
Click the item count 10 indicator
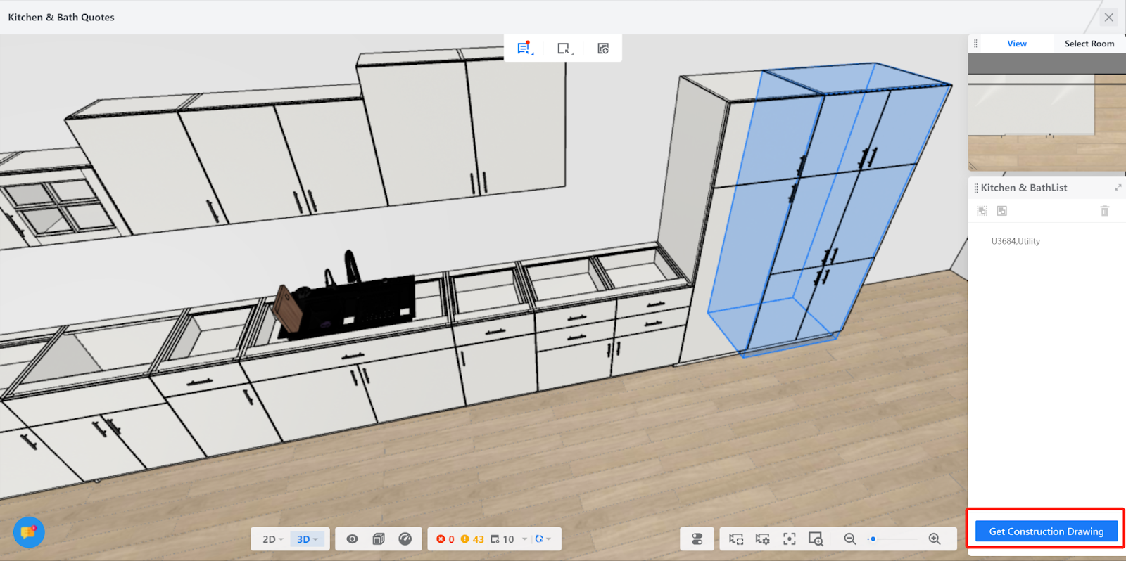tap(502, 539)
